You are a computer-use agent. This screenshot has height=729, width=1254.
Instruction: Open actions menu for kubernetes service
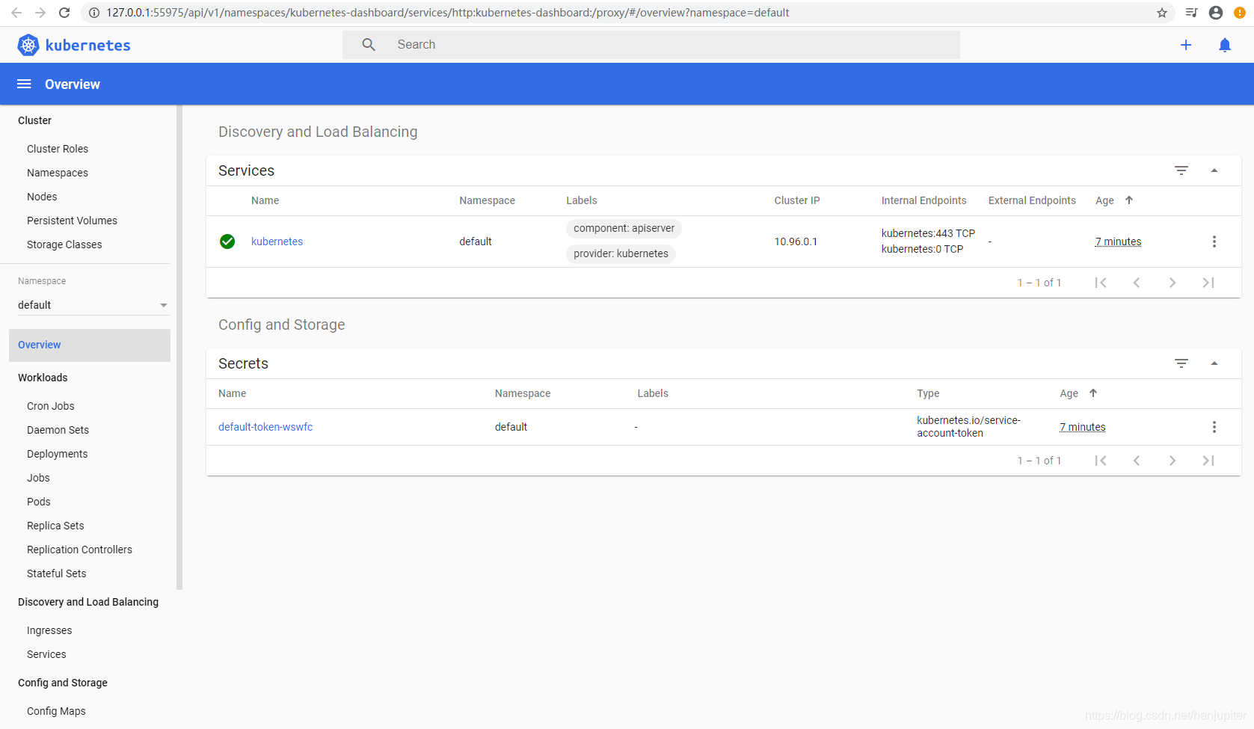click(x=1214, y=242)
